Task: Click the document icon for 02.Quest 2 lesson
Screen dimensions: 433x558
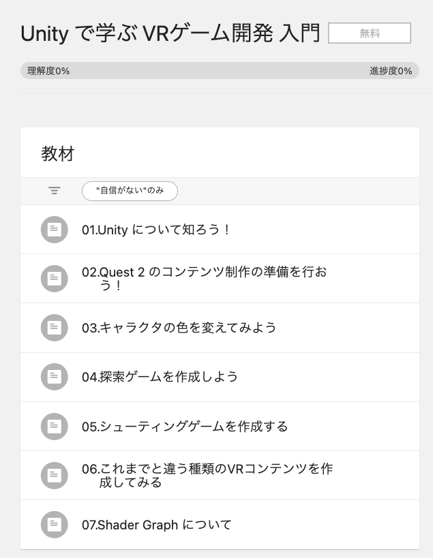Action: pyautogui.click(x=54, y=278)
